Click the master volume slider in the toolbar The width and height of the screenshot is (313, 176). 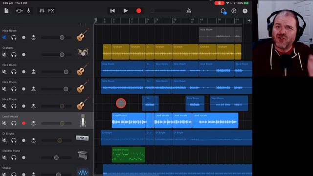pyautogui.click(x=165, y=11)
